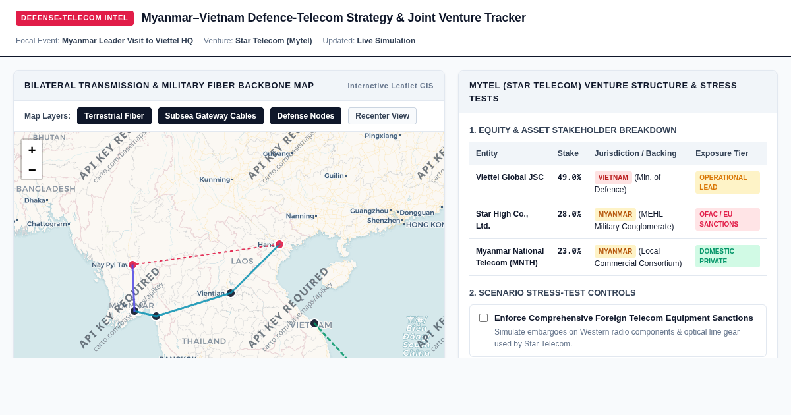
Task: Select the Star High Co., Ltd. cell
Action: (510, 220)
